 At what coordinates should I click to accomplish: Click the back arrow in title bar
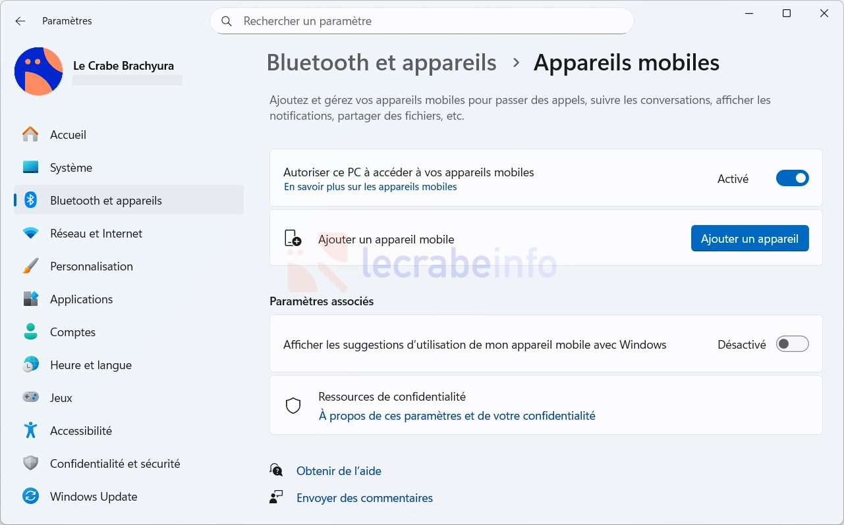pos(20,21)
